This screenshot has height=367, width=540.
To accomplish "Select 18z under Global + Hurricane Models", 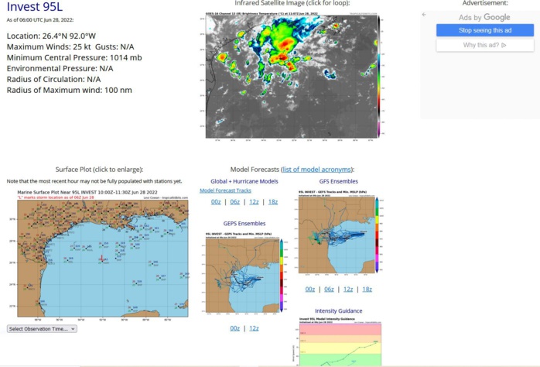I will click(272, 201).
